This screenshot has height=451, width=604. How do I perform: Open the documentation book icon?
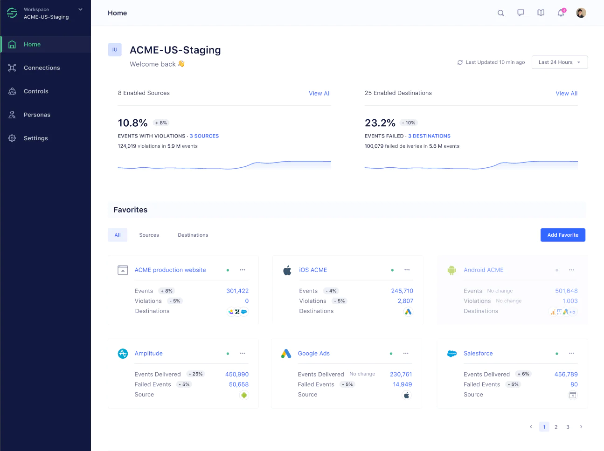541,13
